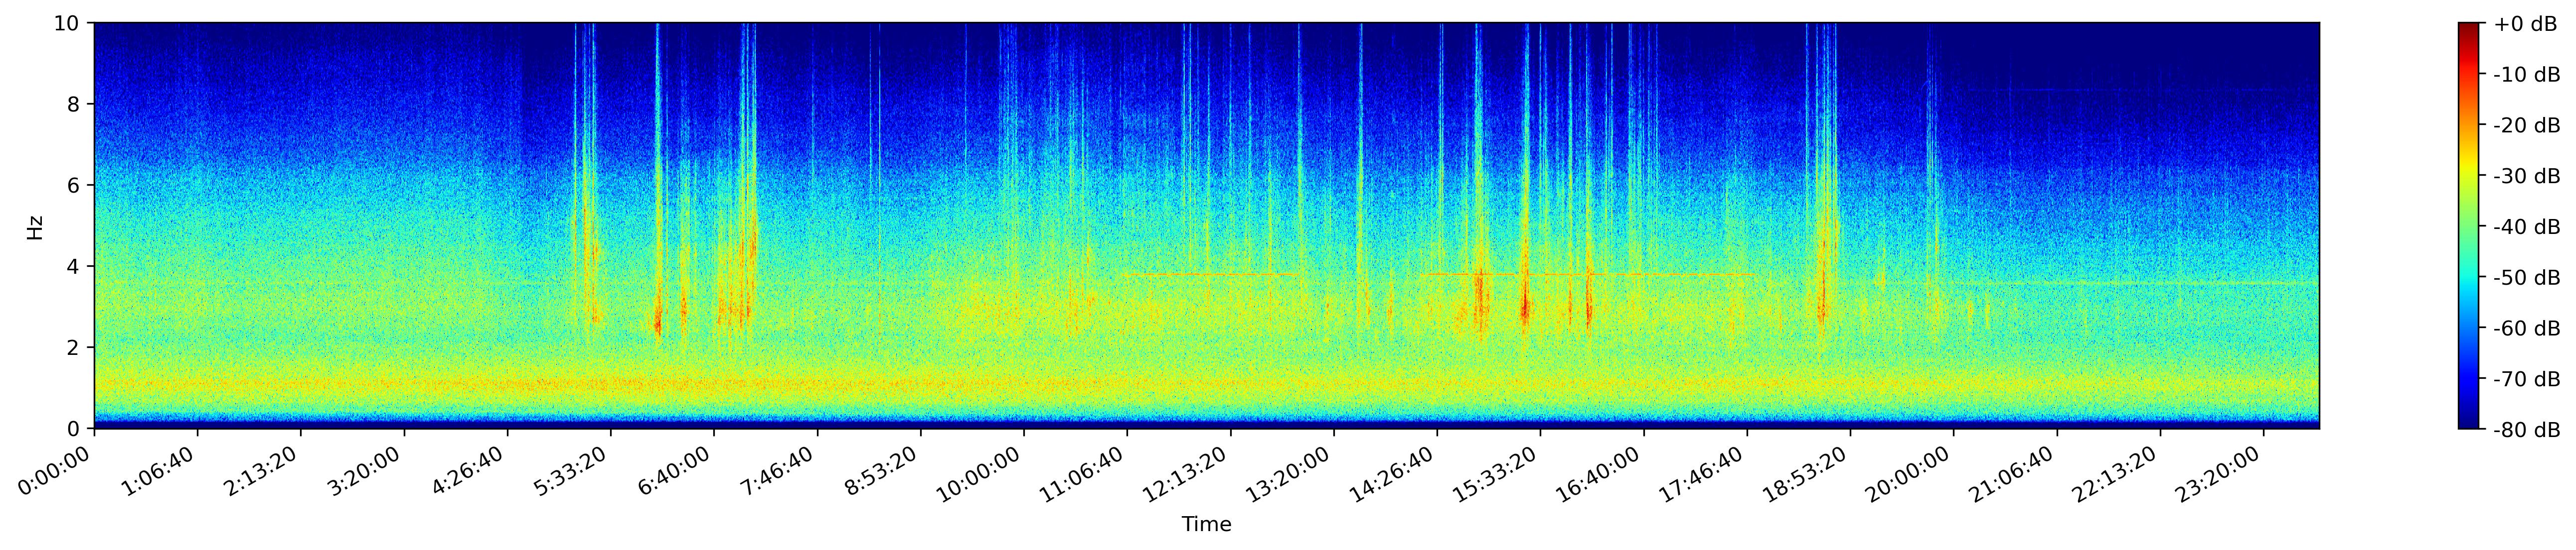2576x550 pixels.
Task: Click the -60 dB colorbar label
Action: pyautogui.click(x=2527, y=329)
